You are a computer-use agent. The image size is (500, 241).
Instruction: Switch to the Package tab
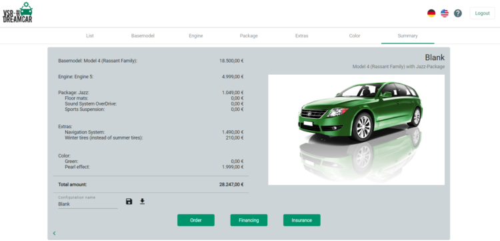249,36
